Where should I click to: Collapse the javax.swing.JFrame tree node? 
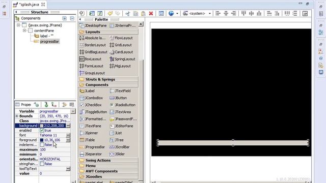[18, 25]
